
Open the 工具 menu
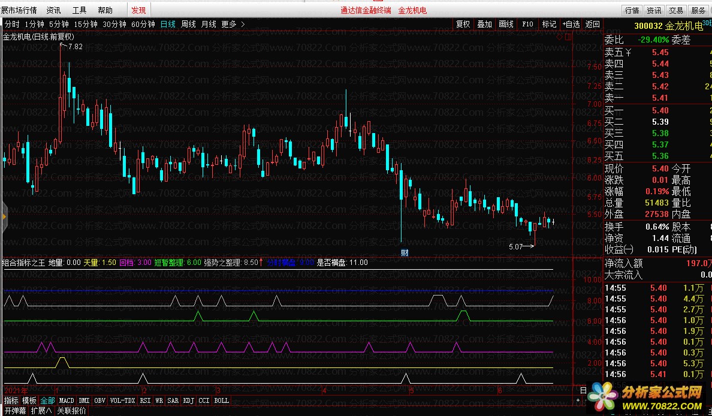pos(79,10)
